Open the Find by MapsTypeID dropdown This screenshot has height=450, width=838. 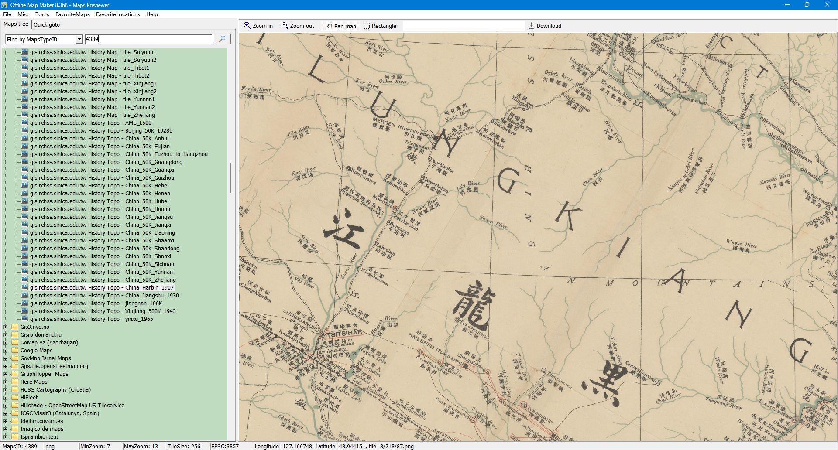pyautogui.click(x=79, y=39)
